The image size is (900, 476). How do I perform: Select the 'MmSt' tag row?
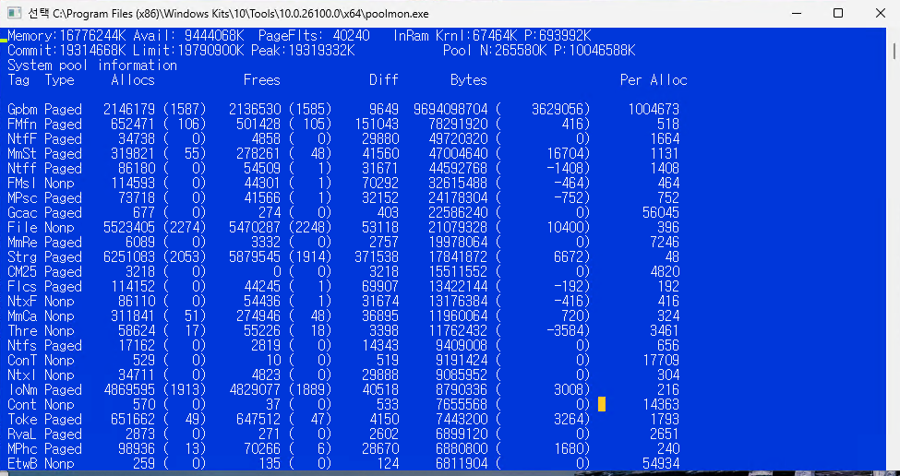pyautogui.click(x=343, y=154)
